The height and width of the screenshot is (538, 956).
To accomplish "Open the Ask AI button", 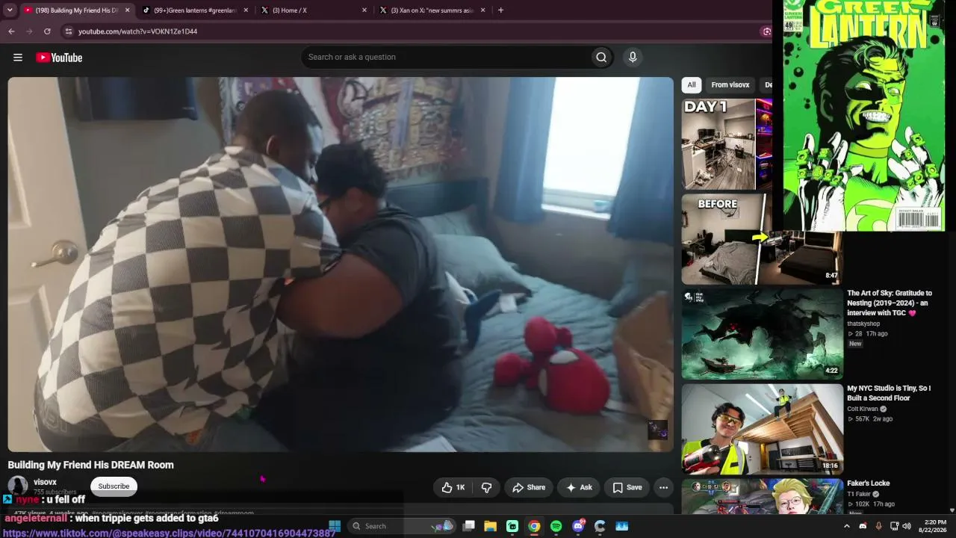I will pos(579,487).
